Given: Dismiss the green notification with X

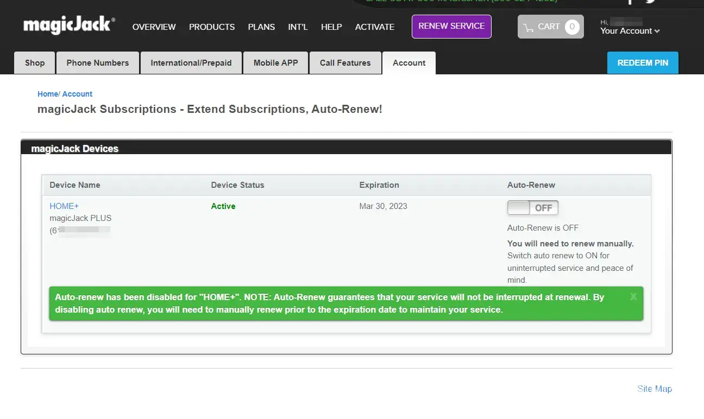Looking at the screenshot, I should pos(633,297).
